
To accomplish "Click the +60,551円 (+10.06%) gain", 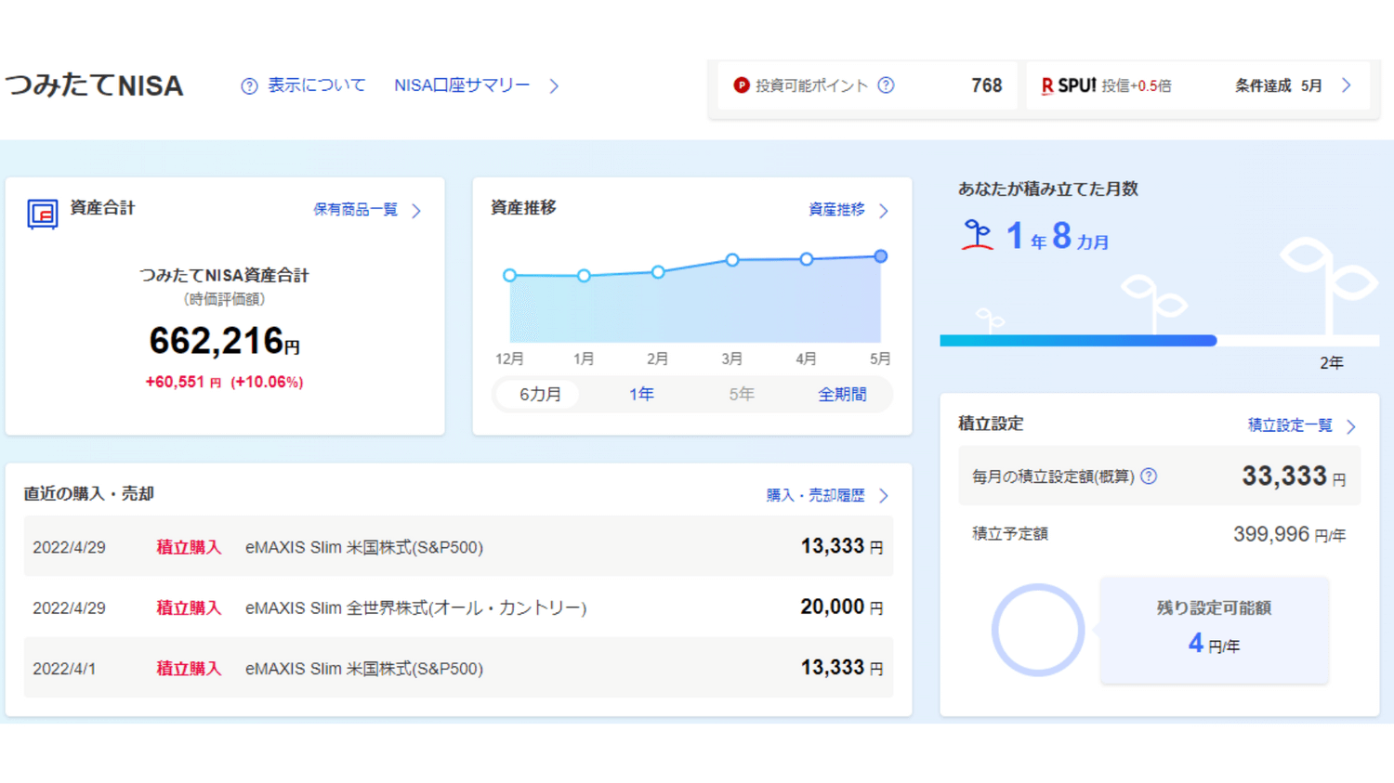I will tap(224, 382).
